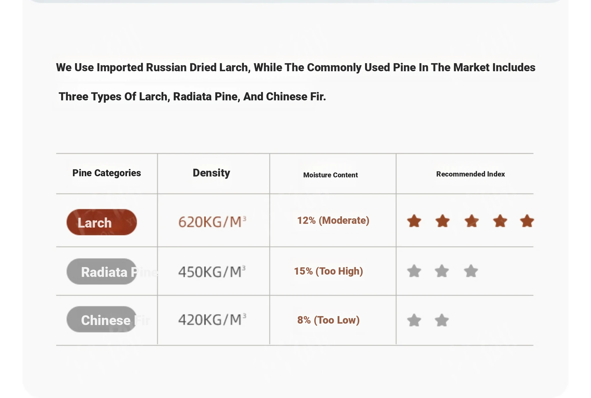Click the first gray star in Radiata Pine row
Viewport: 591px width, 398px height.
[x=414, y=271]
